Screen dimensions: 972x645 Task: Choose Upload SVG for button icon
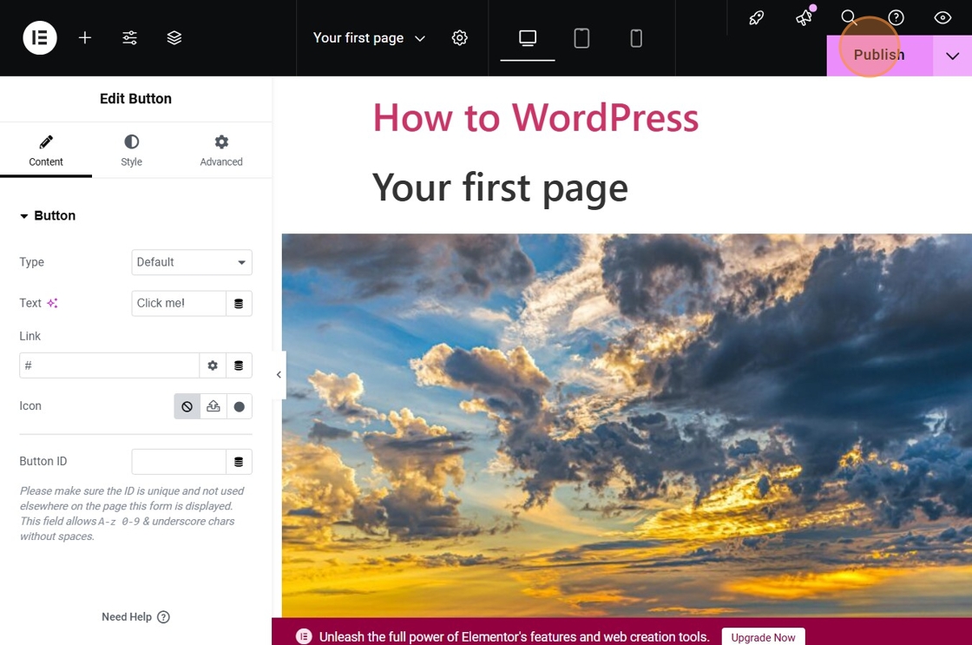click(213, 407)
